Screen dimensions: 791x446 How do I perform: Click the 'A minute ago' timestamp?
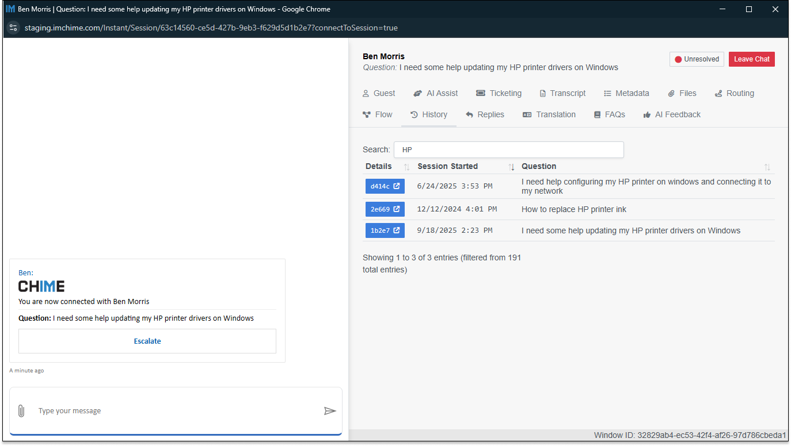click(x=26, y=371)
